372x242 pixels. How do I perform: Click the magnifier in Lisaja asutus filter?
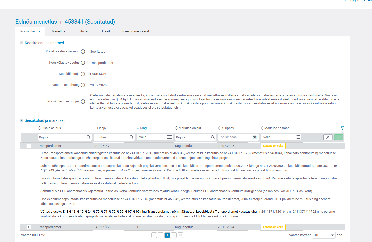click(x=89, y=137)
